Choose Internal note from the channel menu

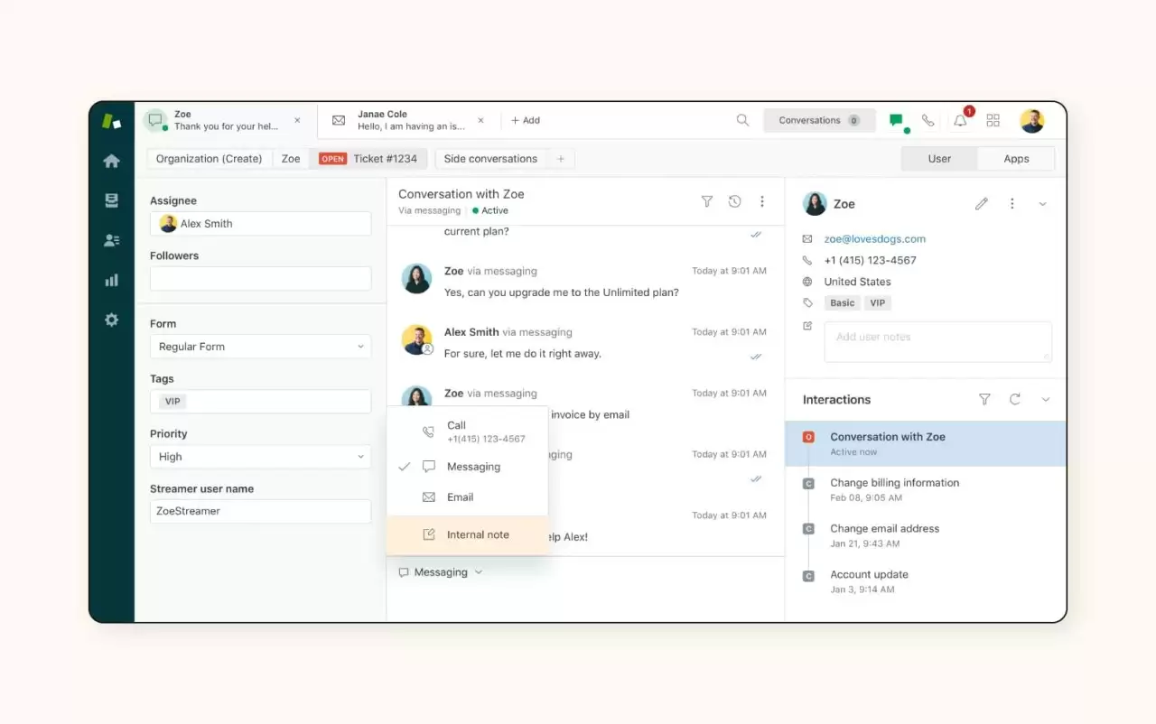(x=477, y=534)
